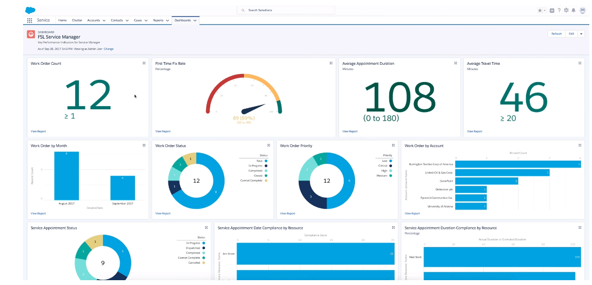Click the favorites star icon
This screenshot has height=285, width=592.
(x=540, y=11)
